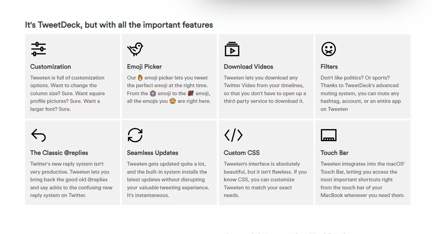Viewport: 437px width, 234px height.
Task: Click the Download Videos heading
Action: point(249,67)
